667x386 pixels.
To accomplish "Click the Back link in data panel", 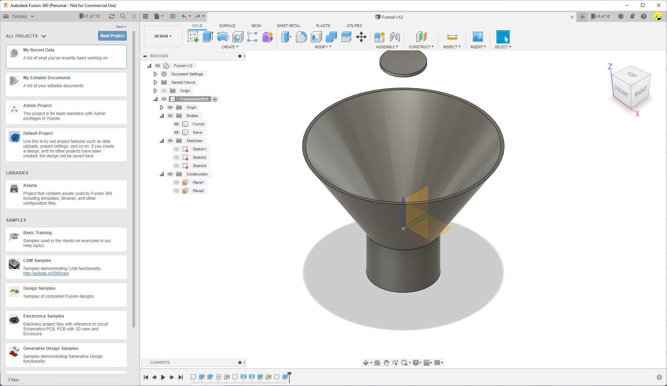I will tap(121, 27).
